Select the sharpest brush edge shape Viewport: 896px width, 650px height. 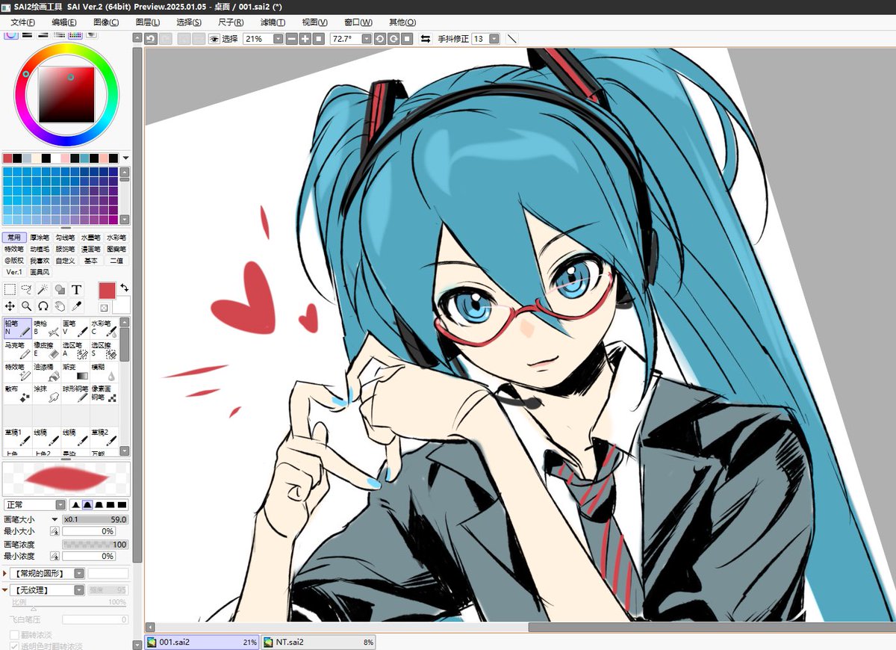coord(75,505)
